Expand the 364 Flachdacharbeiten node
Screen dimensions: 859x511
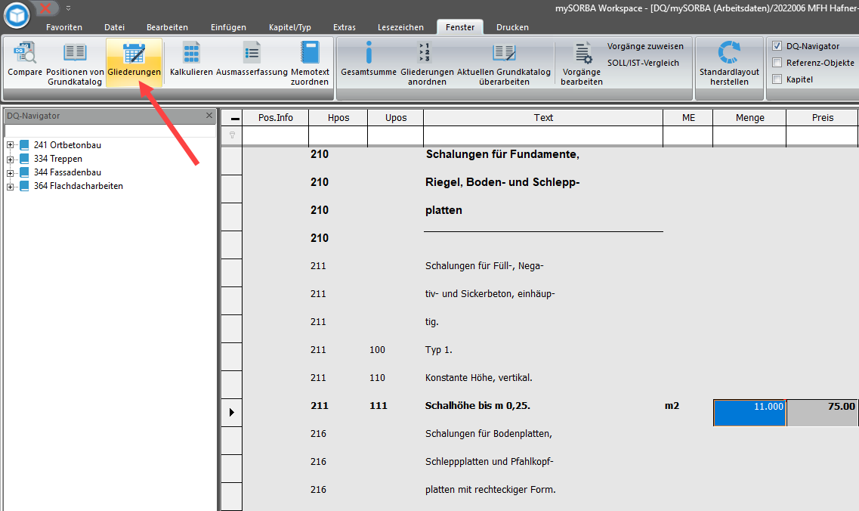pyautogui.click(x=10, y=187)
